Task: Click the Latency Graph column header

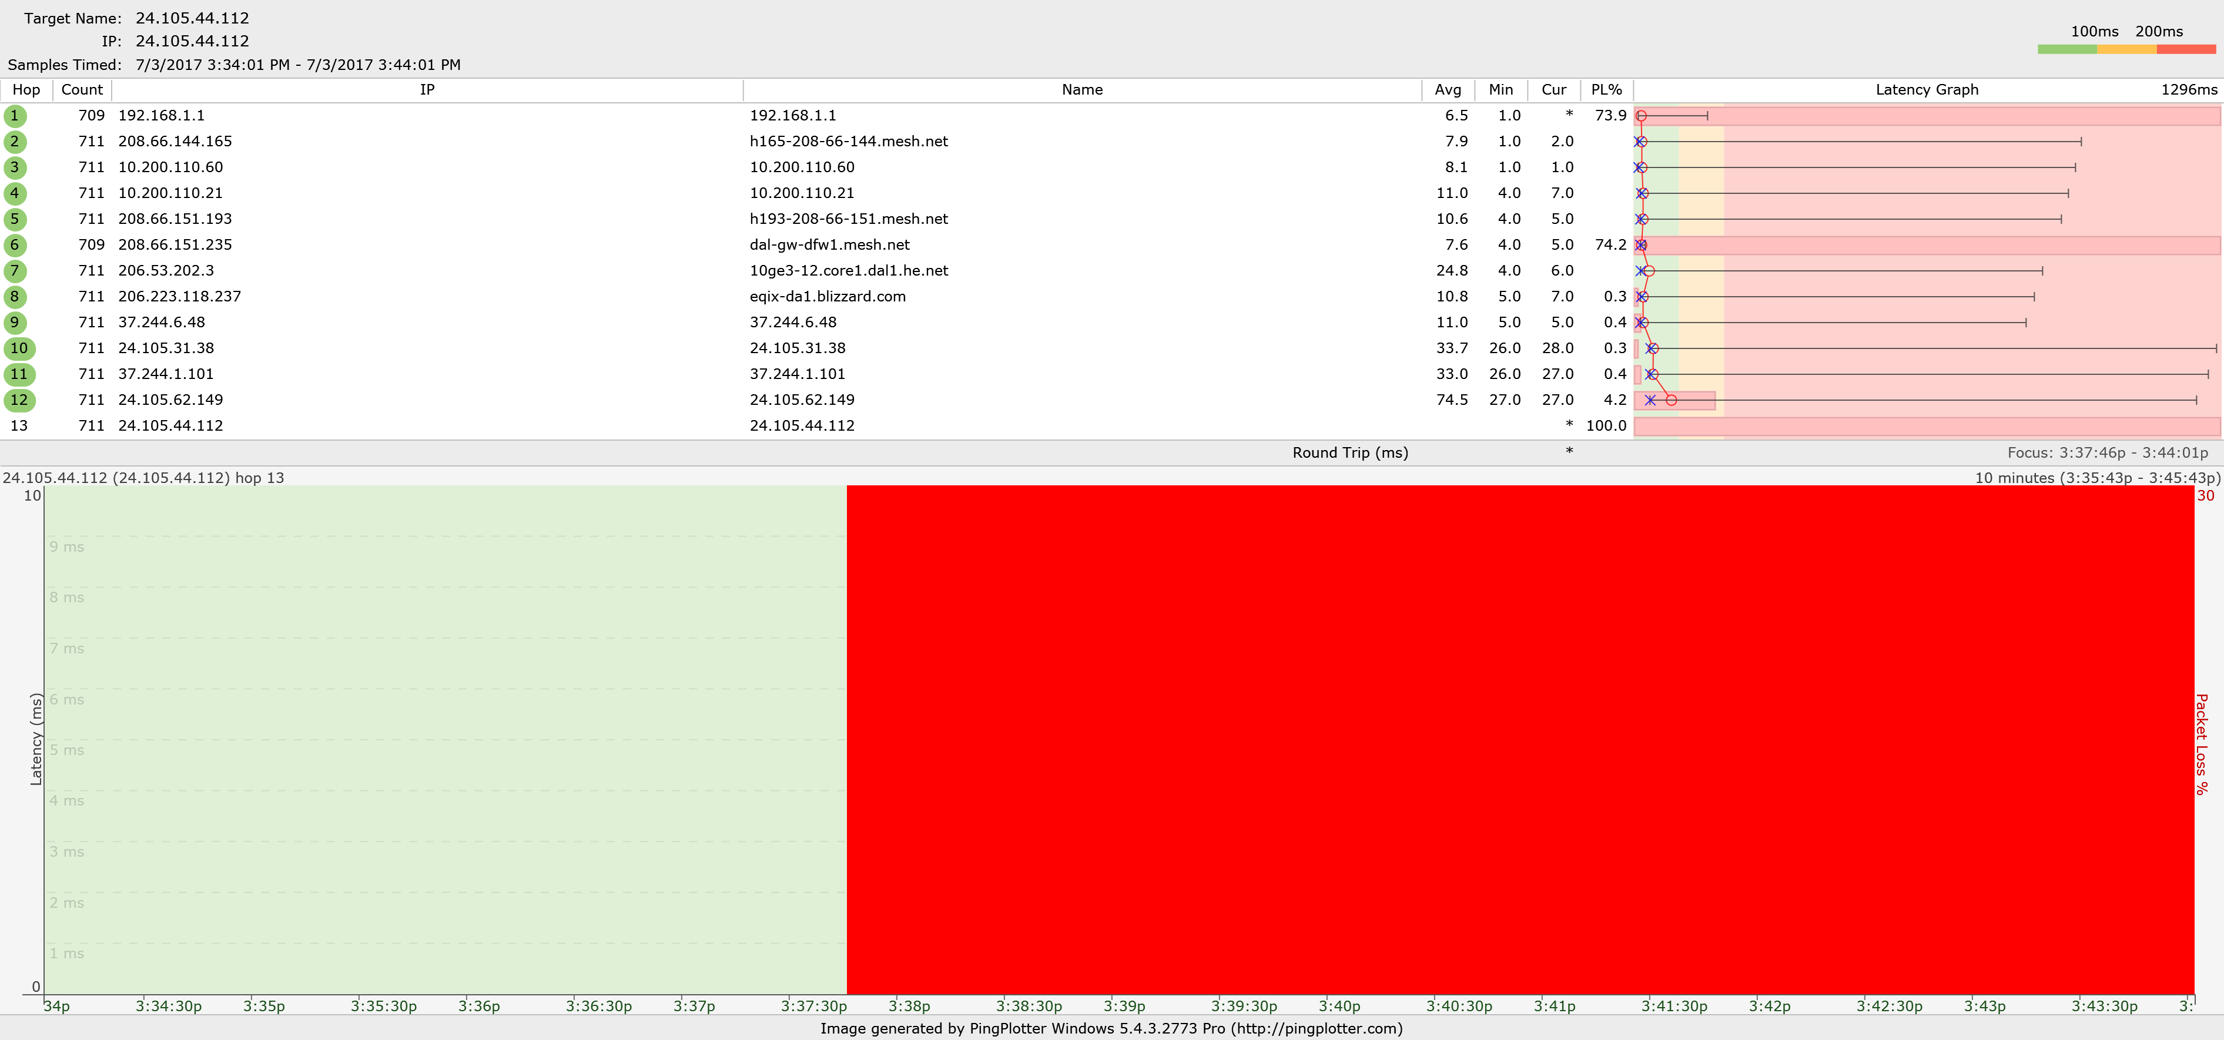Action: point(1927,90)
